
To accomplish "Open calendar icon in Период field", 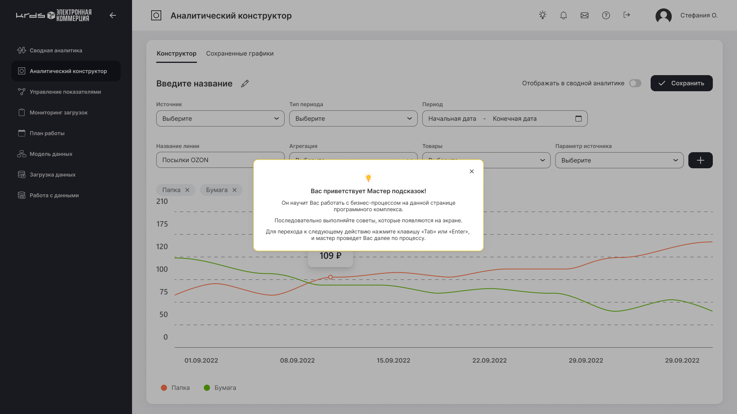I will pyautogui.click(x=578, y=118).
